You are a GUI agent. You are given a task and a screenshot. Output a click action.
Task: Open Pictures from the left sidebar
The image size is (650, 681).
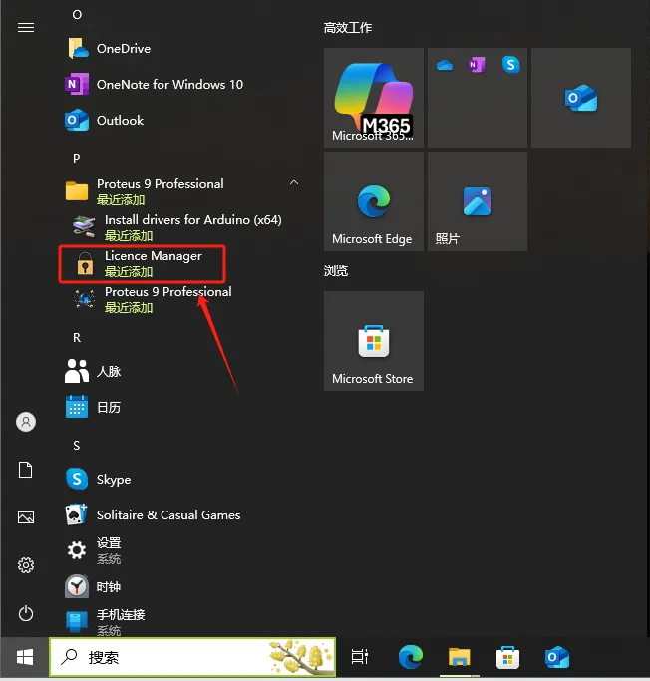tap(26, 517)
